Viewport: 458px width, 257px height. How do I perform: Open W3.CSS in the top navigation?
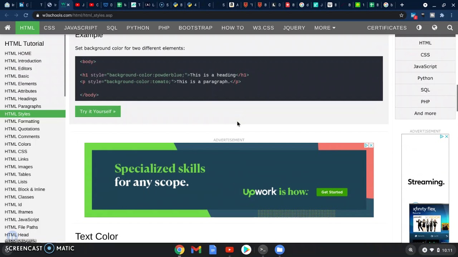tap(263, 27)
